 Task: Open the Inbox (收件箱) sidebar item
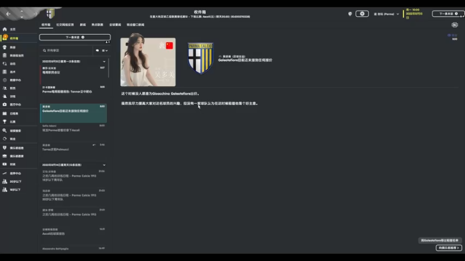(19, 38)
